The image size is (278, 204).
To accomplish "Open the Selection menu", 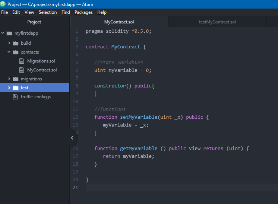I will pos(48,12).
